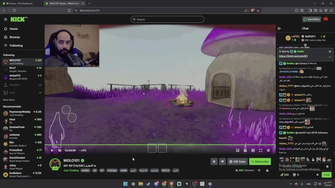Select the MOLO tag
The width and height of the screenshot is (335, 188).
[x=165, y=171]
